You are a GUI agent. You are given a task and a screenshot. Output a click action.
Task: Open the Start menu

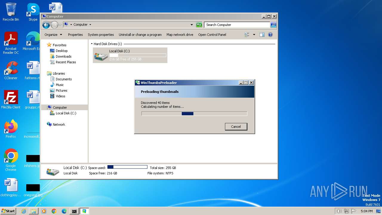8,211
